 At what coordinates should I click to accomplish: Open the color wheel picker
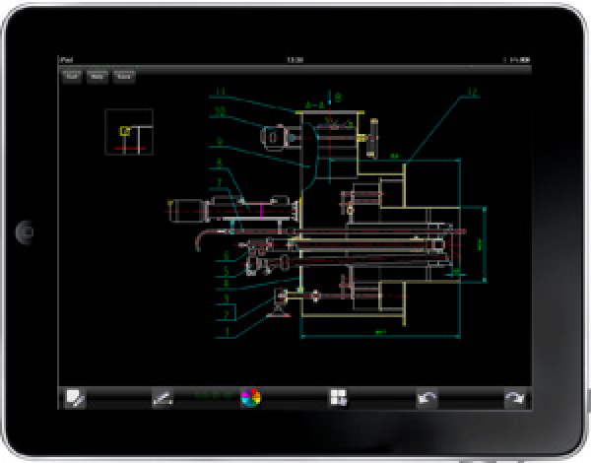(x=250, y=398)
